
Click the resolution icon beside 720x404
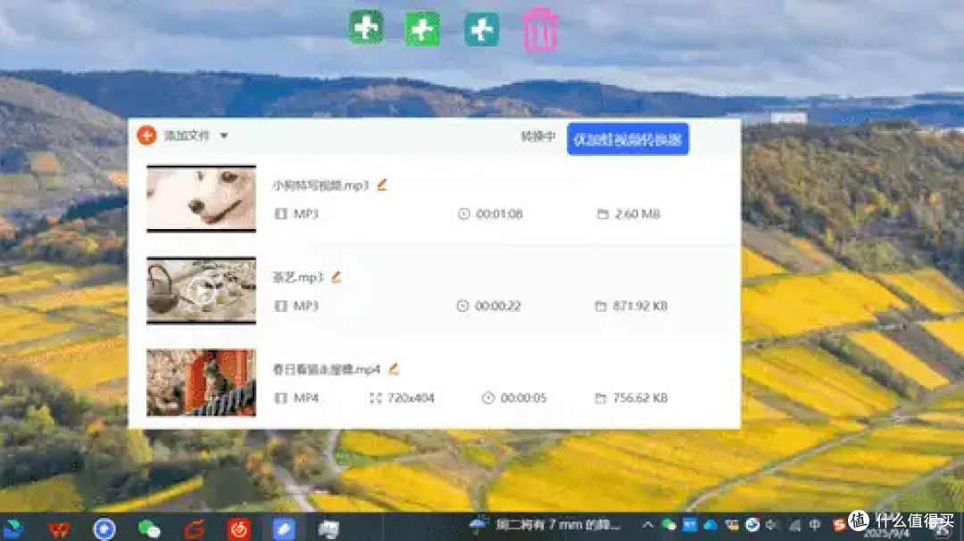(376, 398)
